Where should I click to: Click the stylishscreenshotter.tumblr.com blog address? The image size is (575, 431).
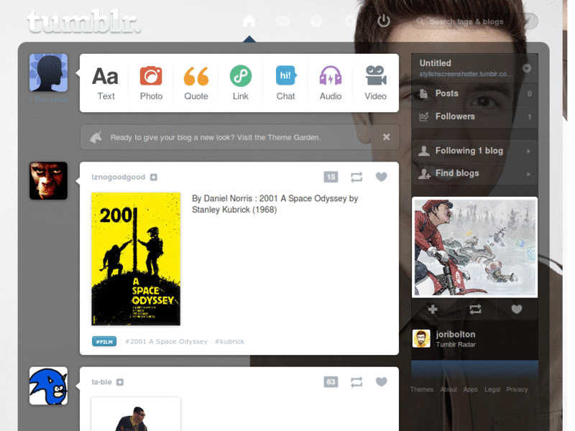click(x=466, y=74)
